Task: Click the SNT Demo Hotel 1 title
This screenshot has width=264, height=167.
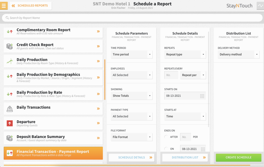Action: [x=111, y=4]
